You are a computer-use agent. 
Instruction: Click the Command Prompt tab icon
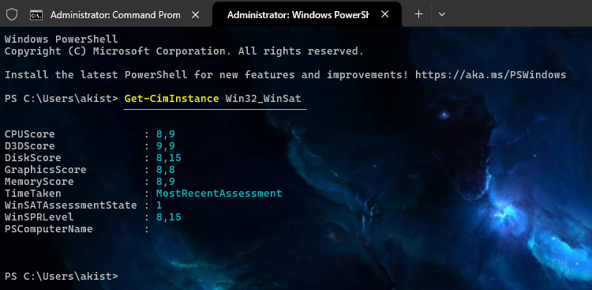(36, 15)
